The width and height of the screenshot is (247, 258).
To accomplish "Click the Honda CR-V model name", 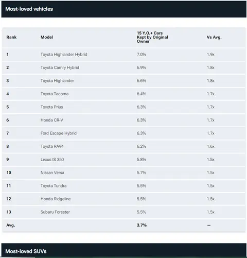I will (x=52, y=120).
